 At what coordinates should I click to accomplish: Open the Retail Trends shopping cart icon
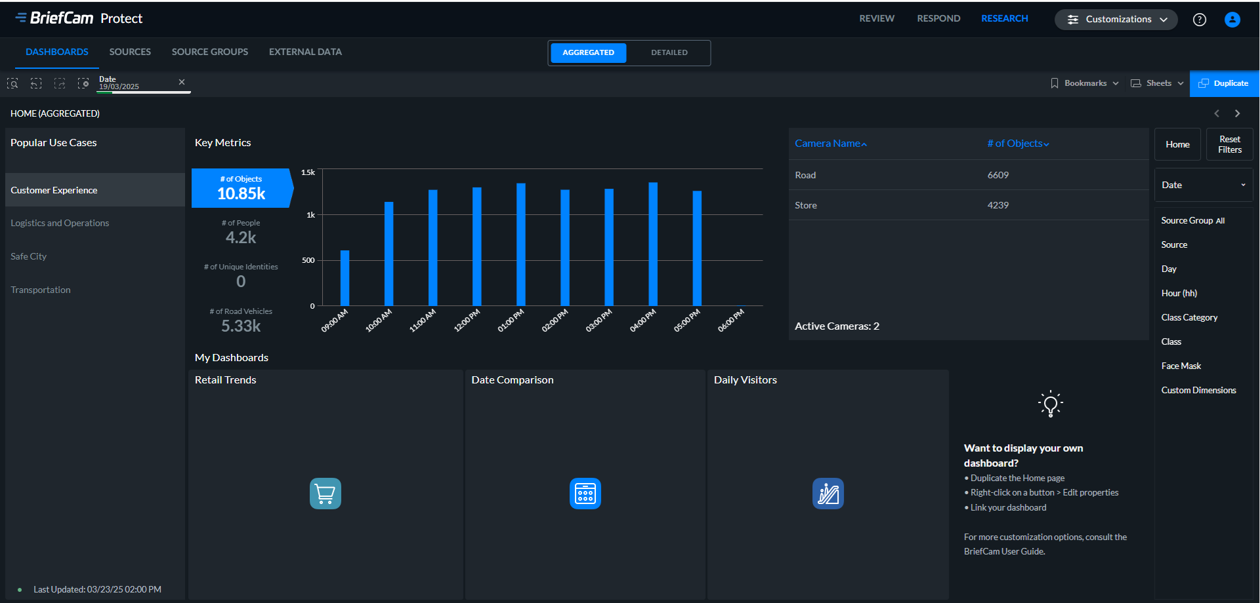(325, 494)
